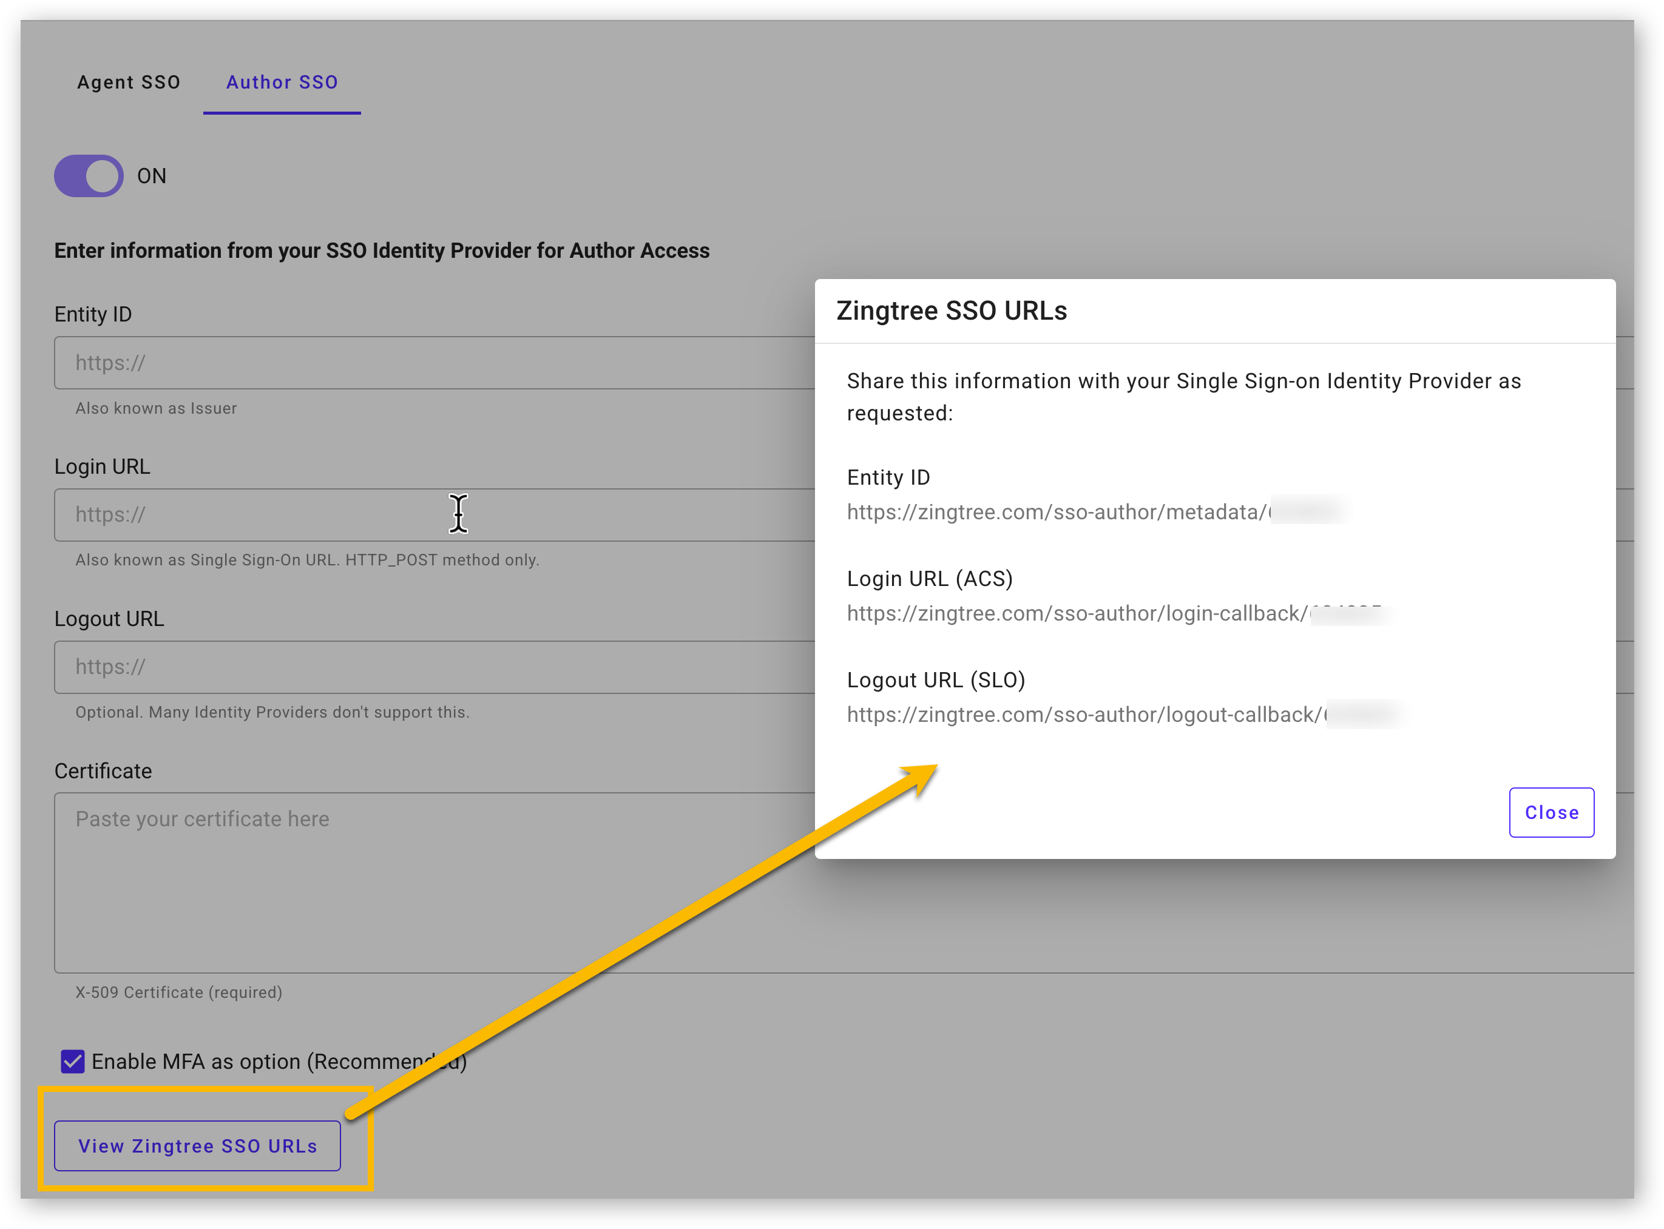Click the 'X-509 Certificate (required)' hint

pos(178,992)
